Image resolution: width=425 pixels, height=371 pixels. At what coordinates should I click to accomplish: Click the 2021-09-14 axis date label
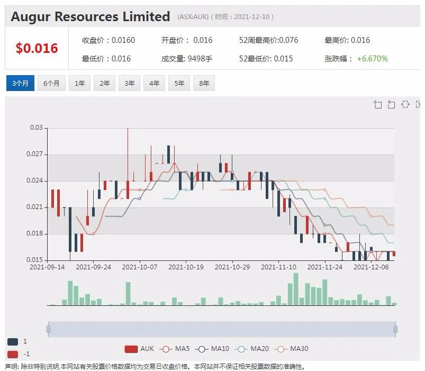[x=47, y=267]
